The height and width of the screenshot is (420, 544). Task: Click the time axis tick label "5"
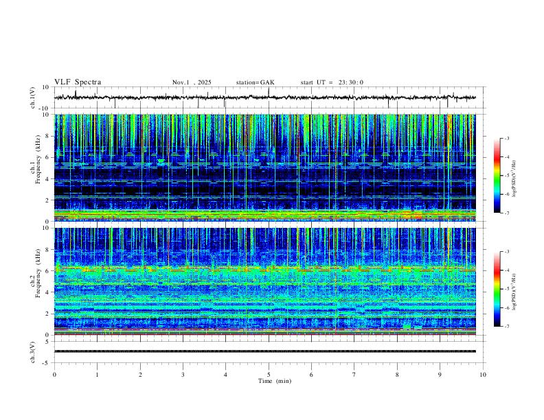269,375
